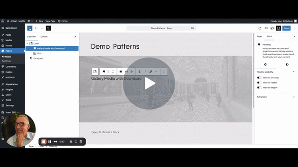The image size is (298, 167).
Task: Open the block Settings gear tab
Action: click(265, 64)
